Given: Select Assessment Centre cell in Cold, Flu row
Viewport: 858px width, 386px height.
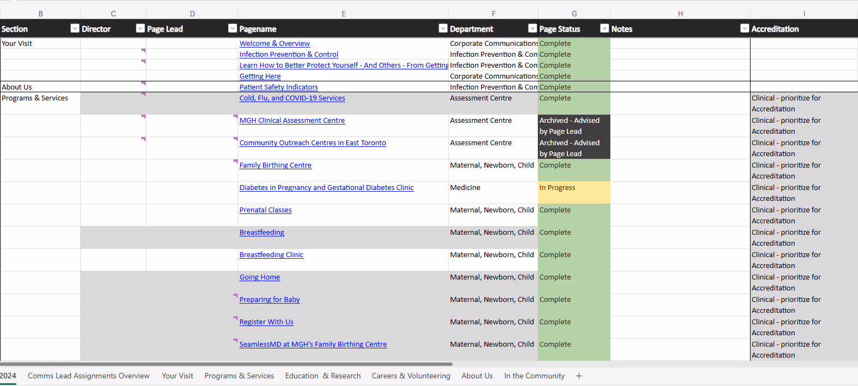Looking at the screenshot, I should click(x=493, y=103).
